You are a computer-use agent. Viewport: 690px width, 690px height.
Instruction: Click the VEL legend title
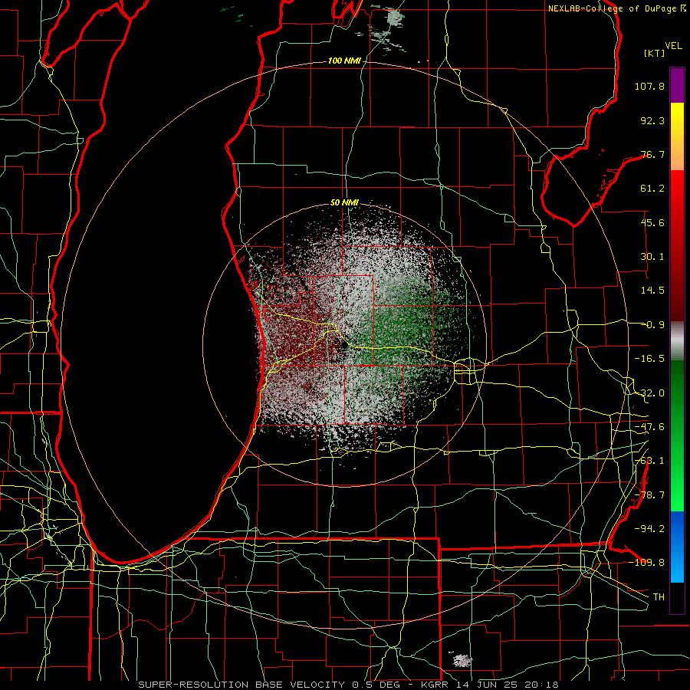pos(674,46)
